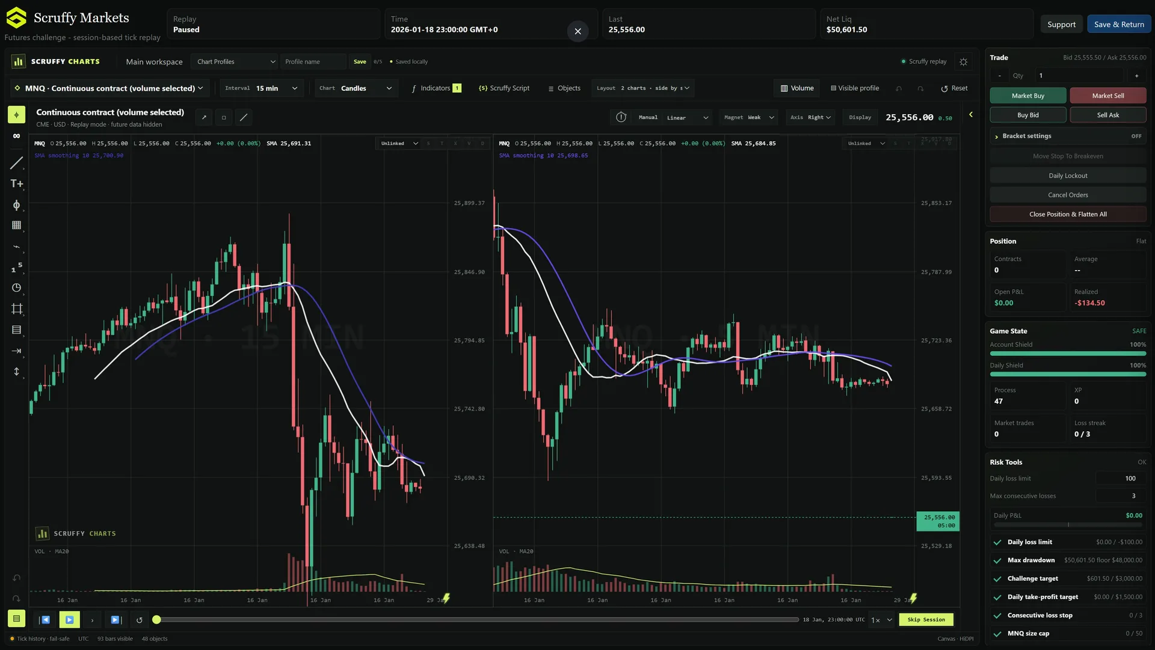Select the 1-5 wave count tool
Image resolution: width=1155 pixels, height=650 pixels.
click(x=16, y=267)
